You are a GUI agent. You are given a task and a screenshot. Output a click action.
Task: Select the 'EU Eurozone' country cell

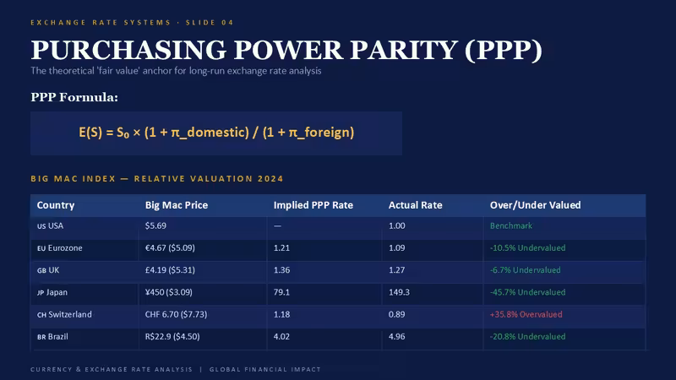click(x=59, y=247)
